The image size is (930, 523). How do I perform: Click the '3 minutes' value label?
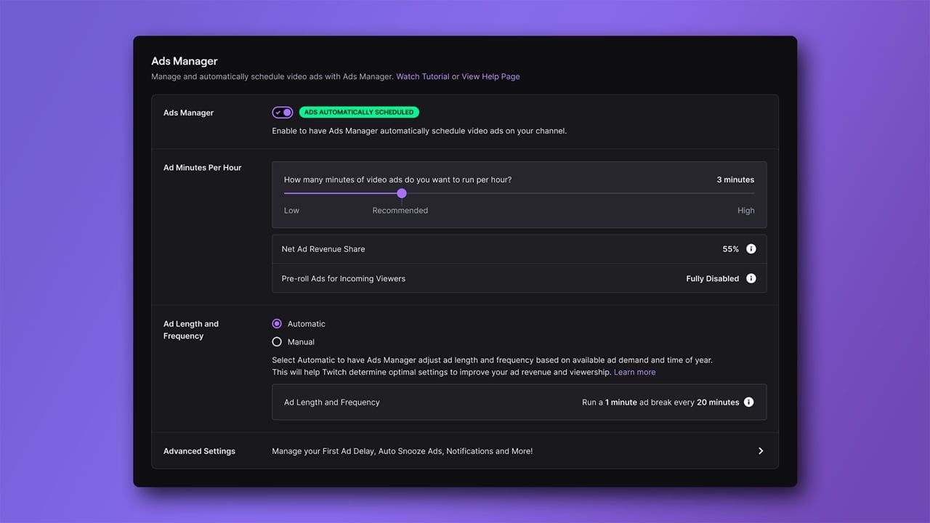coord(735,179)
